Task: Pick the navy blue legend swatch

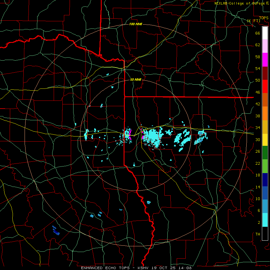Action: pyautogui.click(x=265, y=180)
